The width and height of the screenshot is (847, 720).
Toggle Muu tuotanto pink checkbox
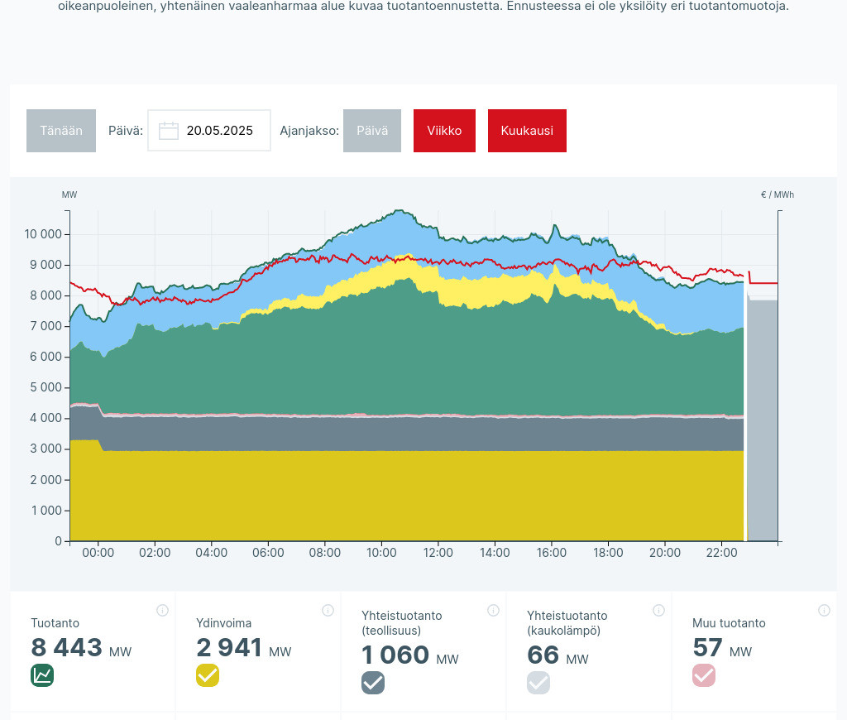point(704,675)
